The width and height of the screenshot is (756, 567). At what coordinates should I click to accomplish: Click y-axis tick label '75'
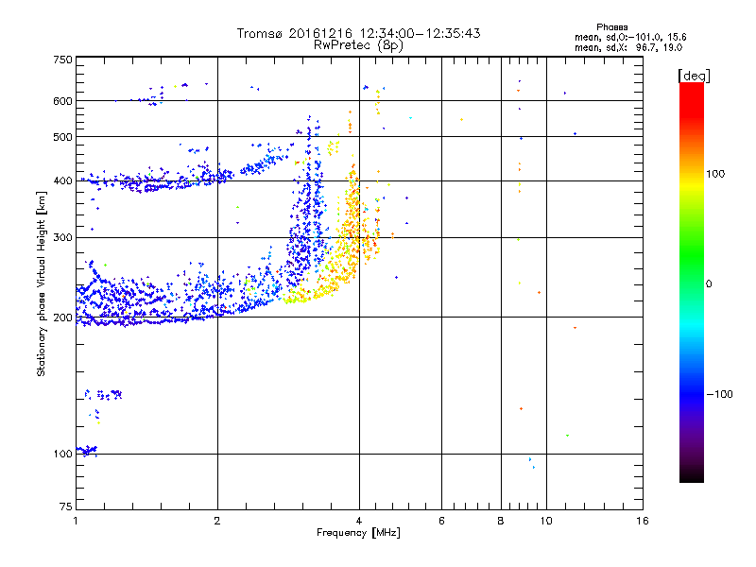tap(66, 507)
